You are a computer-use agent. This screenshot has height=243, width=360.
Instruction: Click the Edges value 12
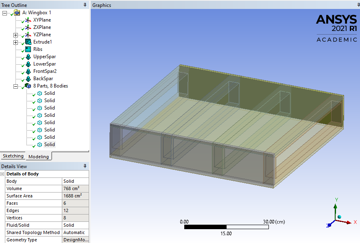(75, 210)
